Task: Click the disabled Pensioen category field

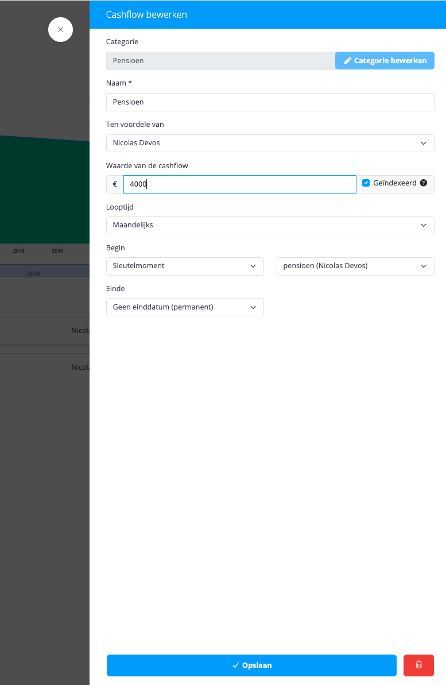Action: click(x=220, y=61)
